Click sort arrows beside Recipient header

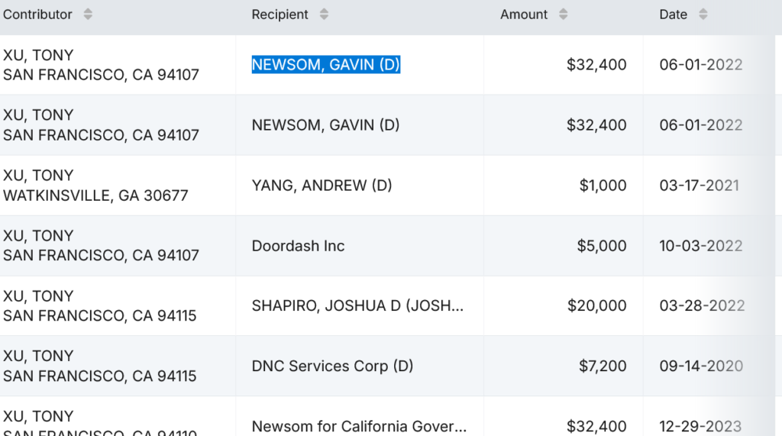click(x=324, y=15)
